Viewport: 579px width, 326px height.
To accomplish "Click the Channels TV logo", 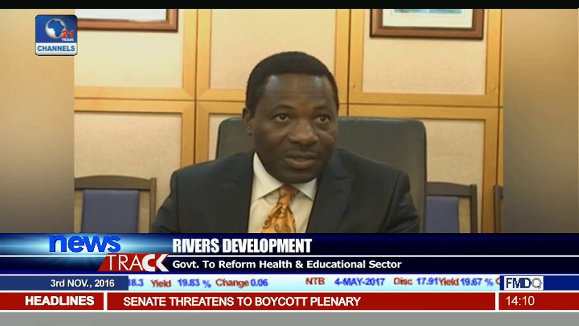I will tap(56, 35).
